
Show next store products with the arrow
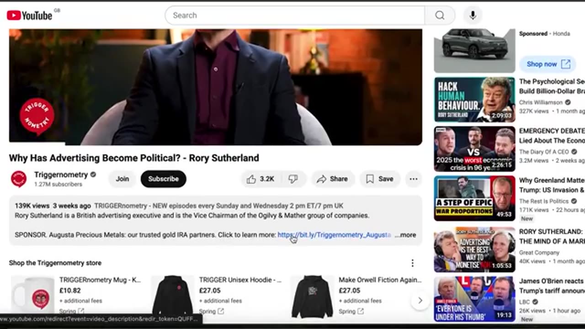point(420,300)
